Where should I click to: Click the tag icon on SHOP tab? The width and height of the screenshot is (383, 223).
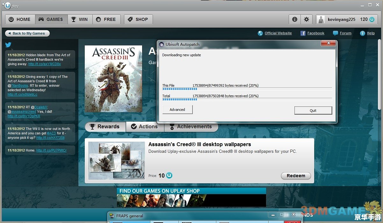click(x=130, y=19)
